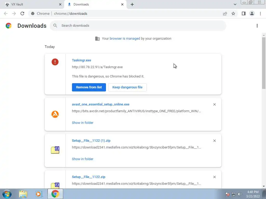Open the Action Center flag icon in tray

(x=227, y=194)
